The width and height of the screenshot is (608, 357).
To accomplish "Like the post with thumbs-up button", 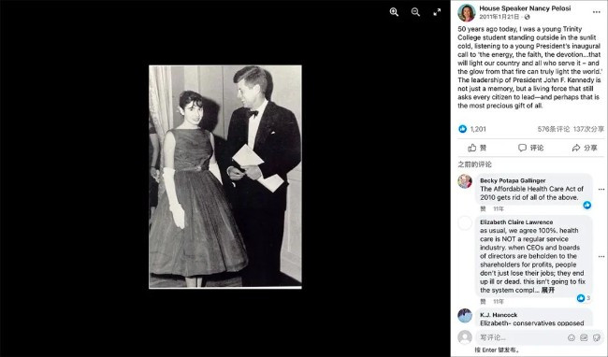I will [x=477, y=148].
